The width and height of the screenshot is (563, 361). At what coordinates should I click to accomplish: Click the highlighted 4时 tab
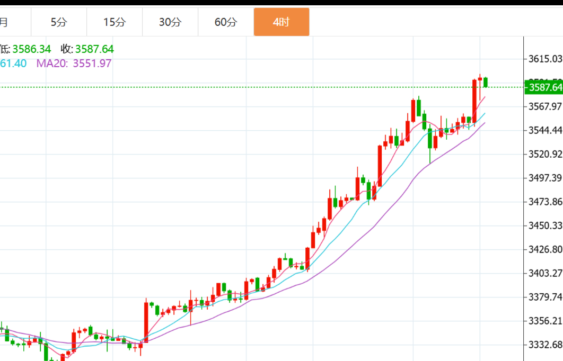click(281, 22)
